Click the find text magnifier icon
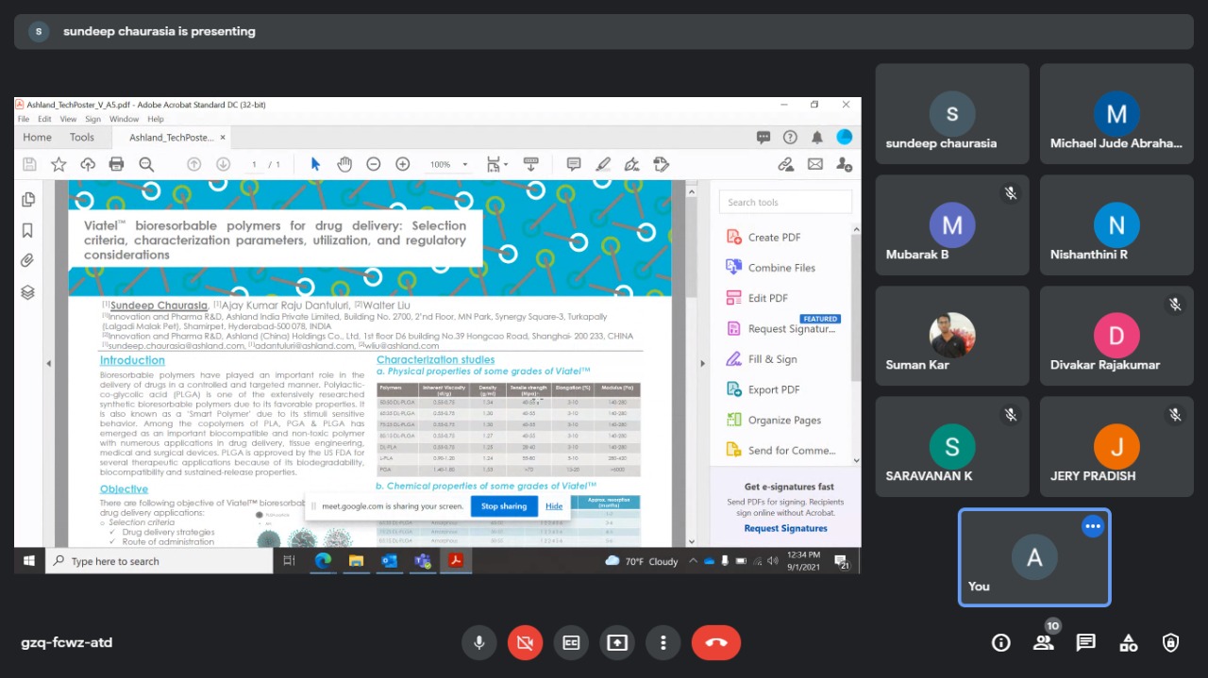Image resolution: width=1208 pixels, height=678 pixels. click(x=146, y=164)
